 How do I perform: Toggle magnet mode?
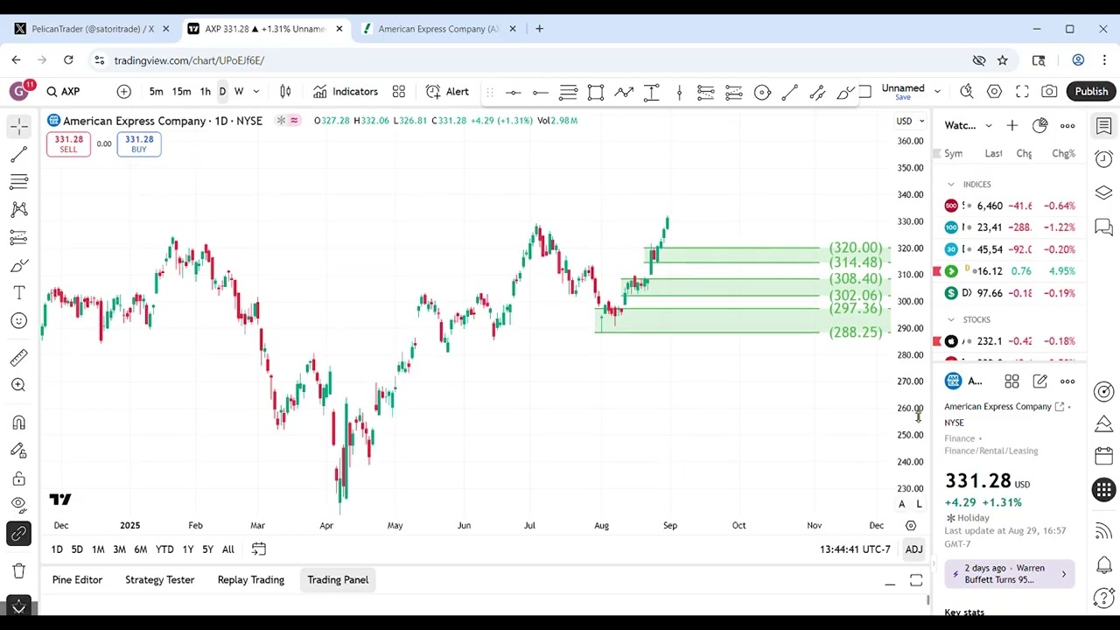point(18,423)
